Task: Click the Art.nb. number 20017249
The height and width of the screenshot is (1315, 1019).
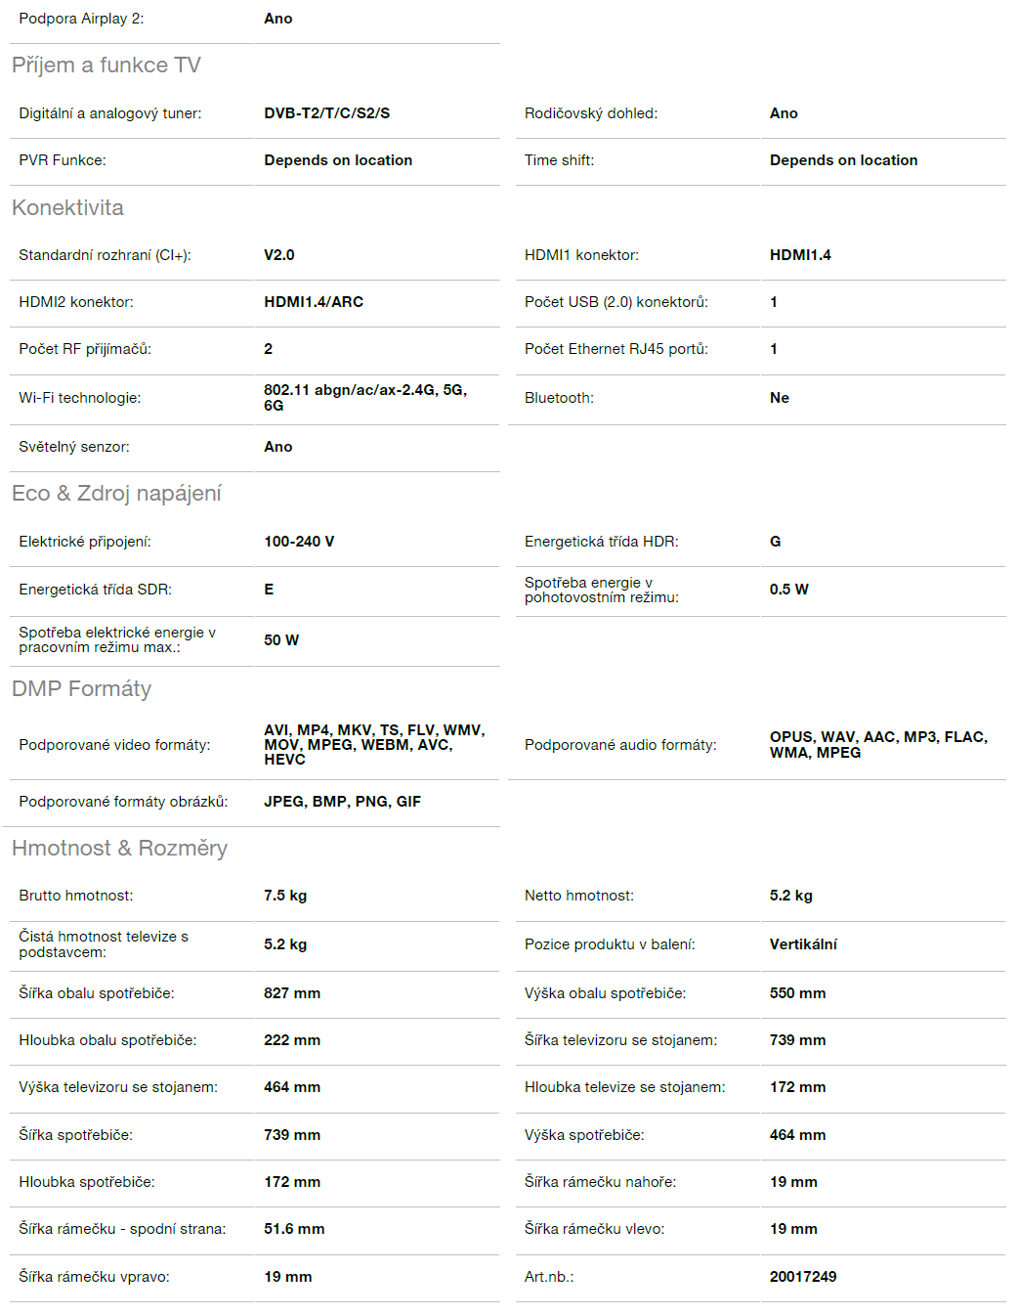Action: (802, 1277)
